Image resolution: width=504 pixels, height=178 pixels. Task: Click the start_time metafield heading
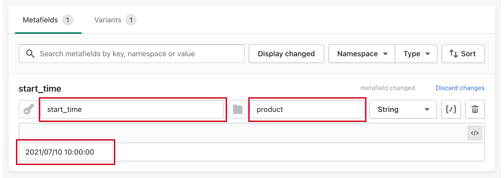pos(40,88)
